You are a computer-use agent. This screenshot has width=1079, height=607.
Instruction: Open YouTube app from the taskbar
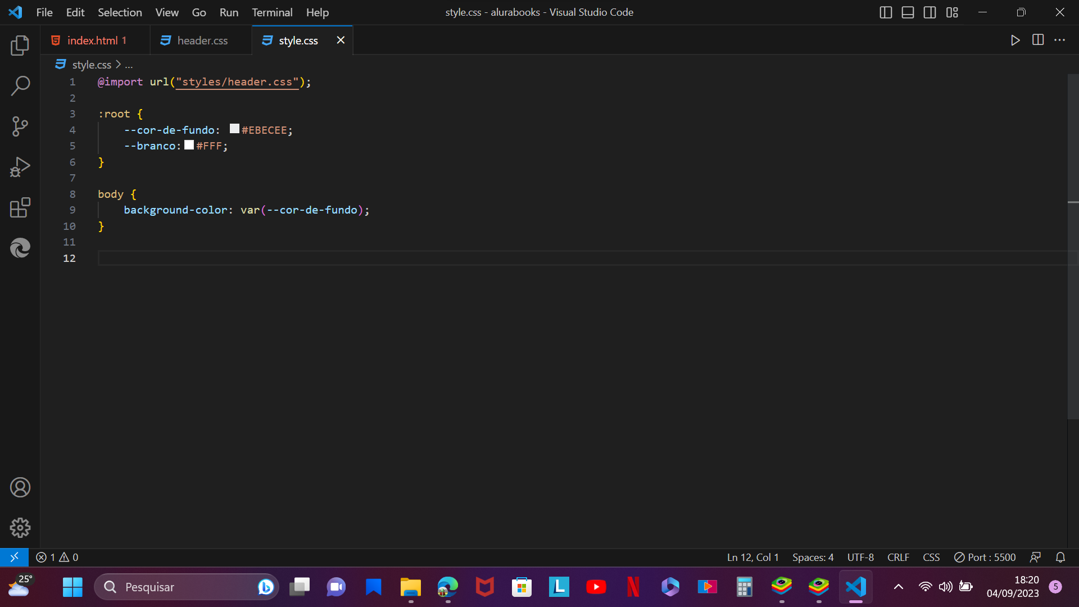(596, 587)
